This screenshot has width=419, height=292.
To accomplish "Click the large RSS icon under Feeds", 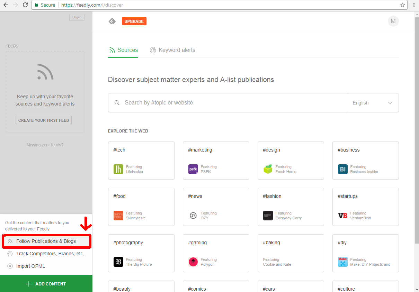I will (x=45, y=72).
